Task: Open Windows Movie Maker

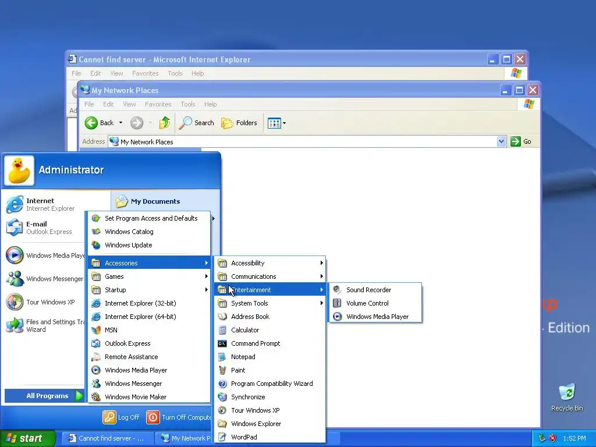Action: (149, 397)
